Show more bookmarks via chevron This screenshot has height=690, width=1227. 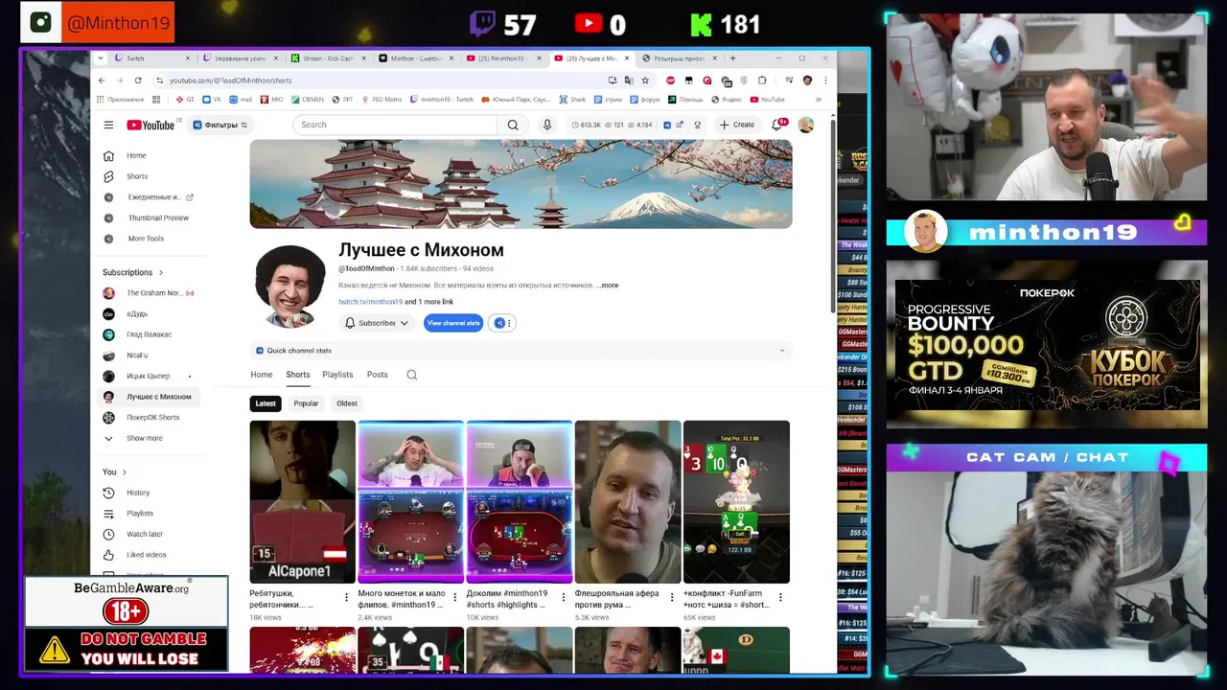818,100
